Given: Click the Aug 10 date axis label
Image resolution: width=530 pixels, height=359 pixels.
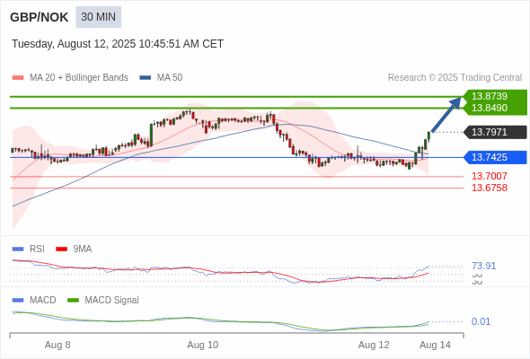Looking at the screenshot, I should click(x=203, y=346).
